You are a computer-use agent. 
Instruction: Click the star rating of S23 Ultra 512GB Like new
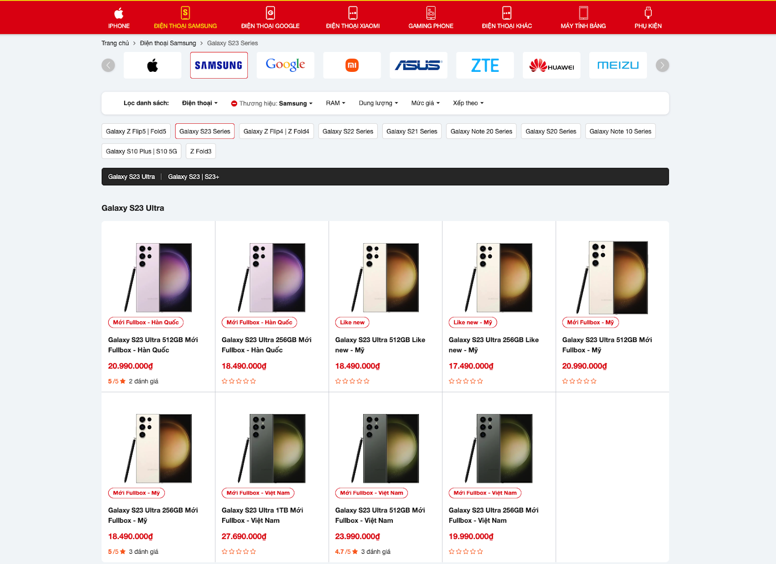coord(352,381)
